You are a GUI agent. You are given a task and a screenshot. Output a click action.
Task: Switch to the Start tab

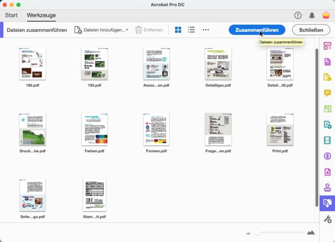11,15
